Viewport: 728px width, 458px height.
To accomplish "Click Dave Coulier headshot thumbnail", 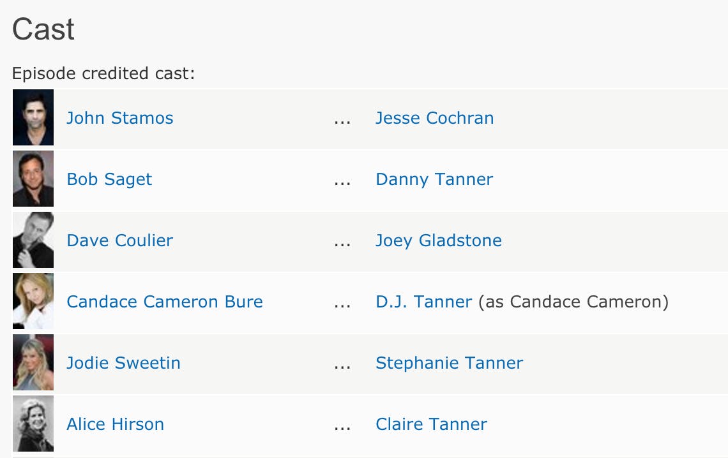I will (33, 240).
